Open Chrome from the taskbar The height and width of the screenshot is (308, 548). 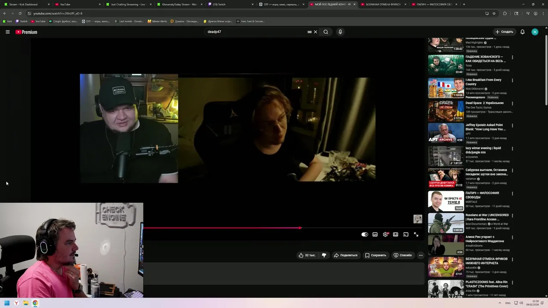coord(35,303)
